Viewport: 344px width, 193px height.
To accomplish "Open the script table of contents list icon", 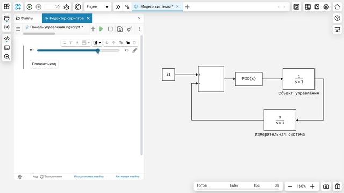I will click(x=18, y=29).
